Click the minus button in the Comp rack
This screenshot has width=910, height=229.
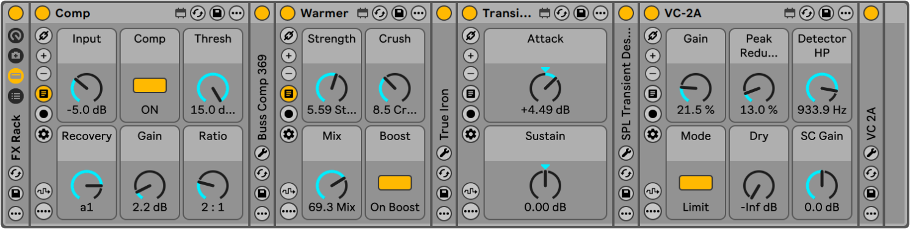[x=43, y=74]
